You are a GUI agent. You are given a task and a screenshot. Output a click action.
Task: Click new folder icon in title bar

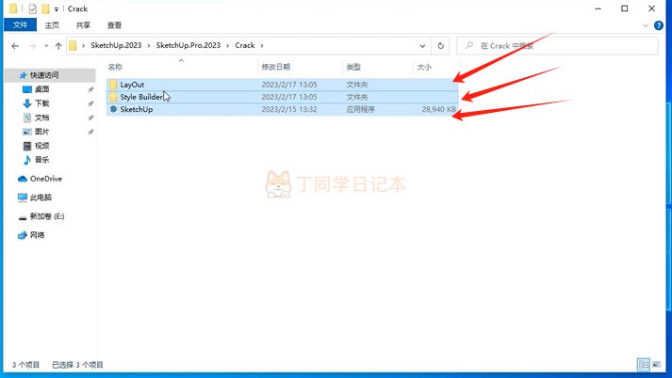[45, 8]
